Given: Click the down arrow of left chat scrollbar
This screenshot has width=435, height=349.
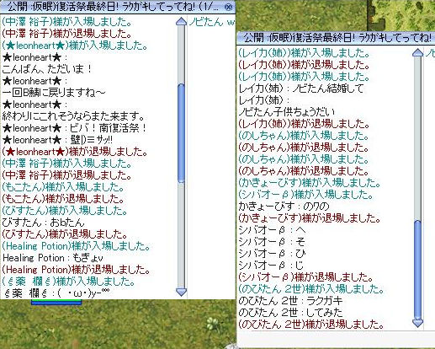Looking at the screenshot, I should [181, 292].
